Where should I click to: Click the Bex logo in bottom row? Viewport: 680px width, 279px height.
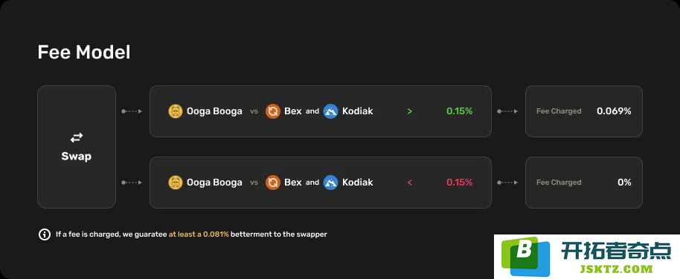273,182
